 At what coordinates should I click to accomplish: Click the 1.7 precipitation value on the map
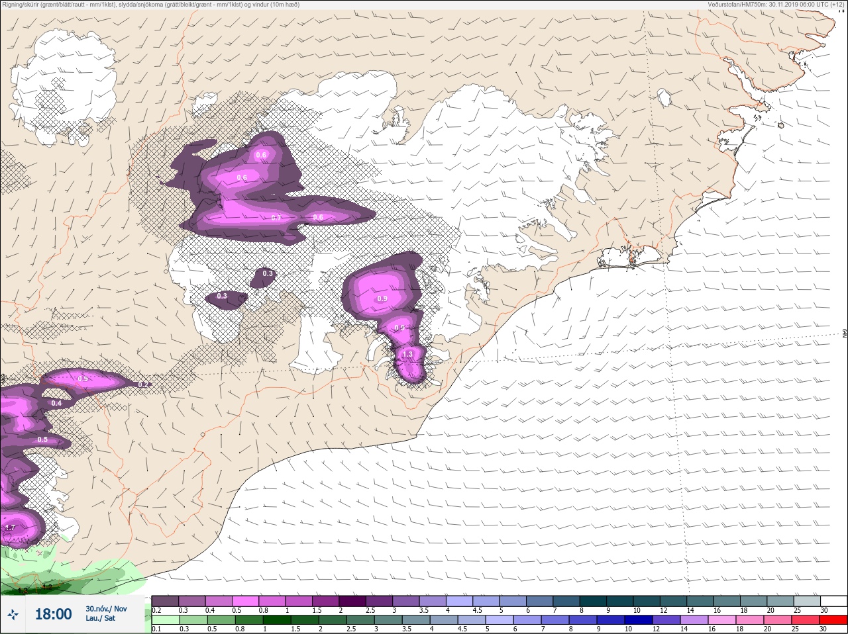(x=10, y=527)
